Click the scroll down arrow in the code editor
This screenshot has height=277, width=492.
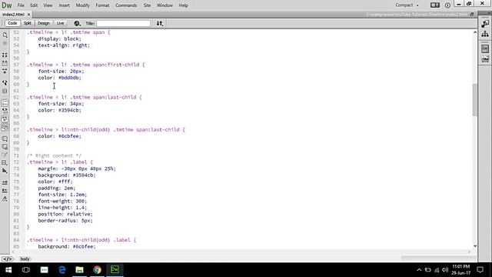[475, 246]
